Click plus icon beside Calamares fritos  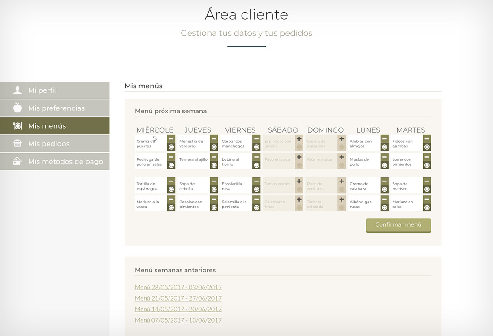[x=299, y=199]
